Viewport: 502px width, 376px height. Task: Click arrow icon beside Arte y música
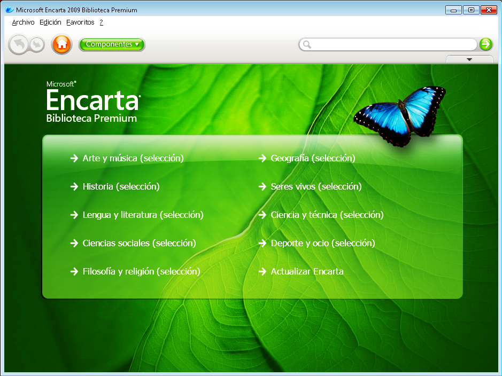coord(74,158)
